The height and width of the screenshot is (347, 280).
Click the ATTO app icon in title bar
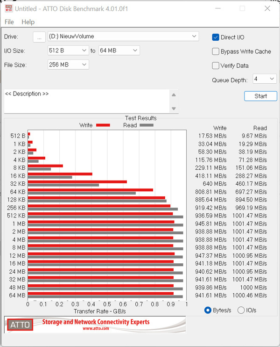click(x=8, y=8)
